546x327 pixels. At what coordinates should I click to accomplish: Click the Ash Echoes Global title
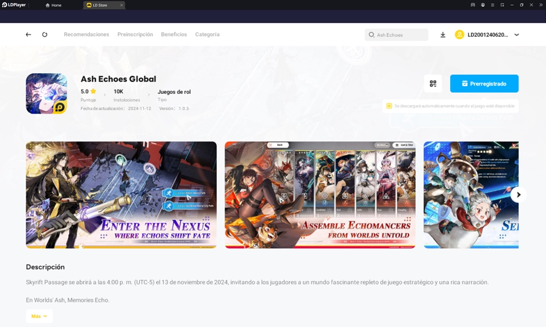118,79
